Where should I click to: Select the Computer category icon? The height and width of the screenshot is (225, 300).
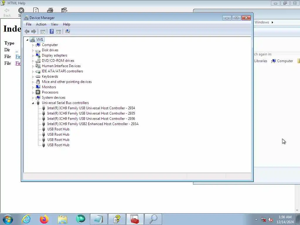pos(38,45)
